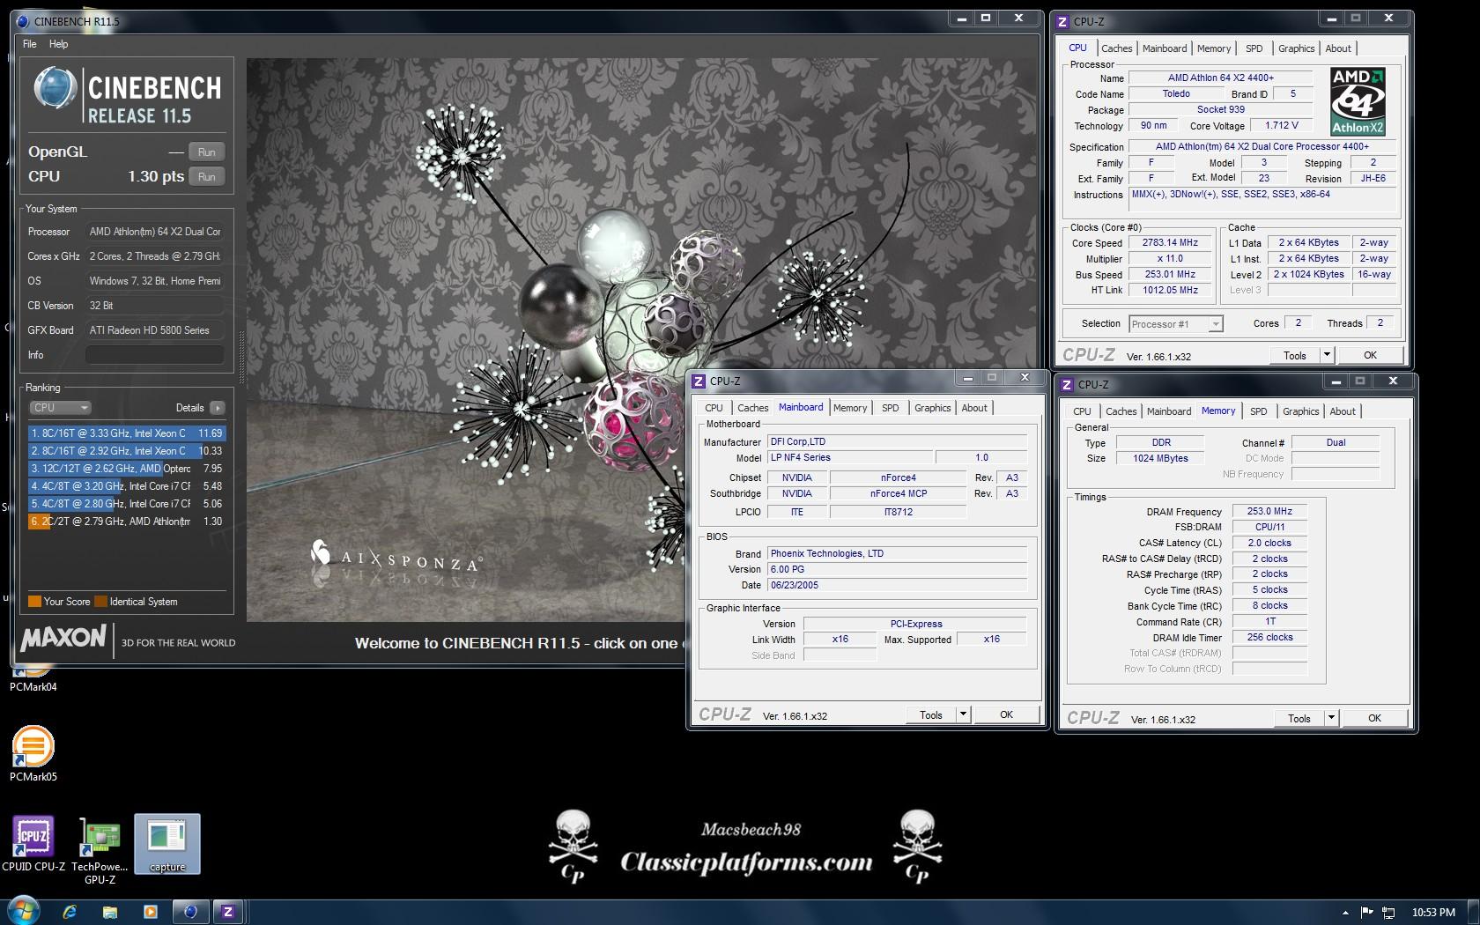Click Core Speed value 2783.14 MHz
Image resolution: width=1480 pixels, height=925 pixels.
pyautogui.click(x=1170, y=243)
